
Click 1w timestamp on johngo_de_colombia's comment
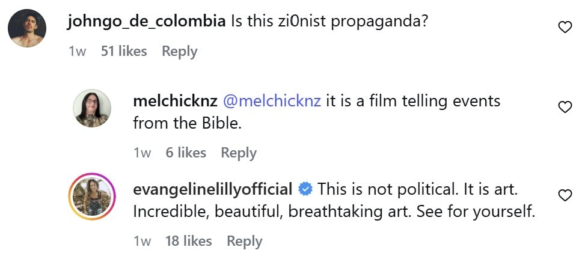77,51
